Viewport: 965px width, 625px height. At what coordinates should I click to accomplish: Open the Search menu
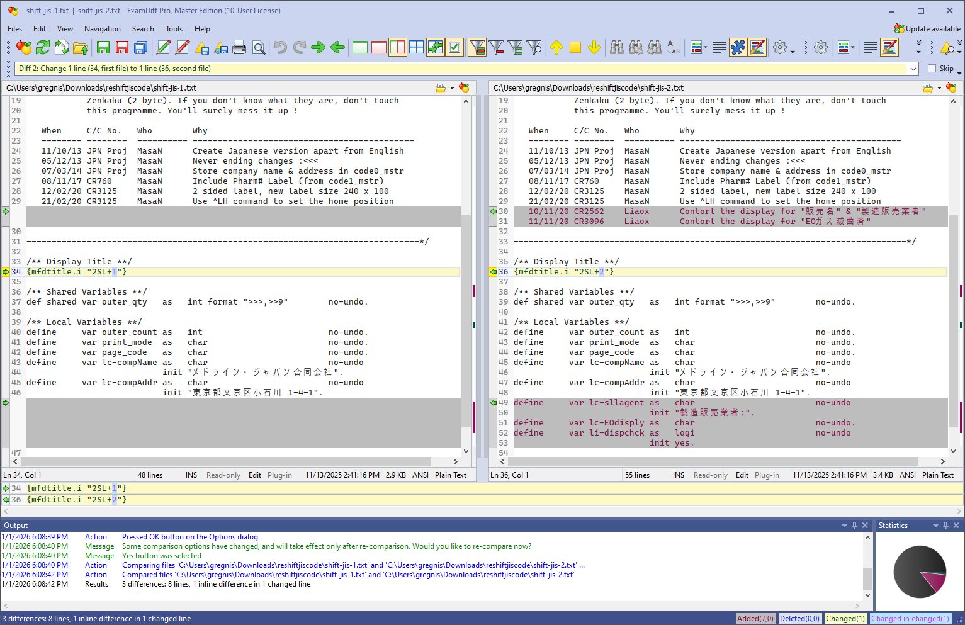pyautogui.click(x=143, y=29)
